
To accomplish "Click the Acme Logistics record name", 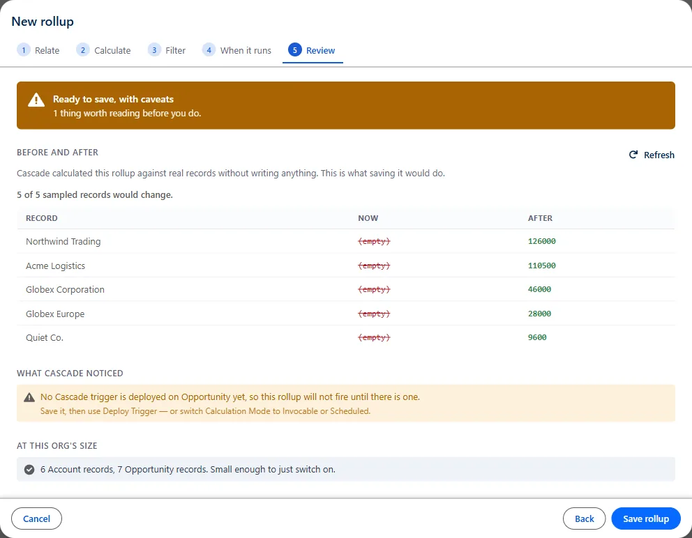I will 55,266.
